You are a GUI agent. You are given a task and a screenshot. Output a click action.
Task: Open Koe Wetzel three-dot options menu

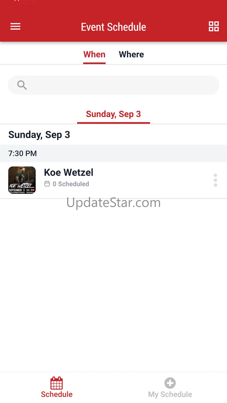pyautogui.click(x=215, y=180)
